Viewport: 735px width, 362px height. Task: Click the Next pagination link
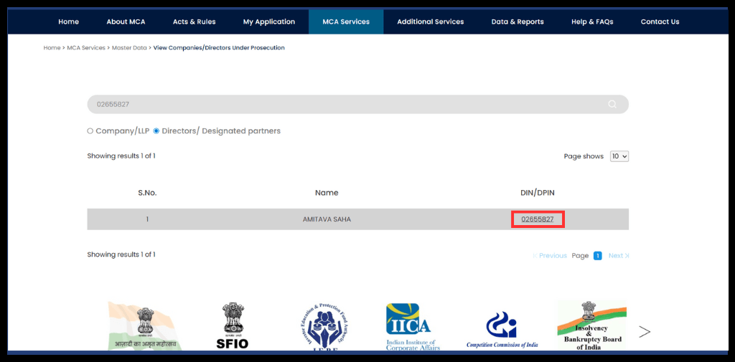(617, 256)
